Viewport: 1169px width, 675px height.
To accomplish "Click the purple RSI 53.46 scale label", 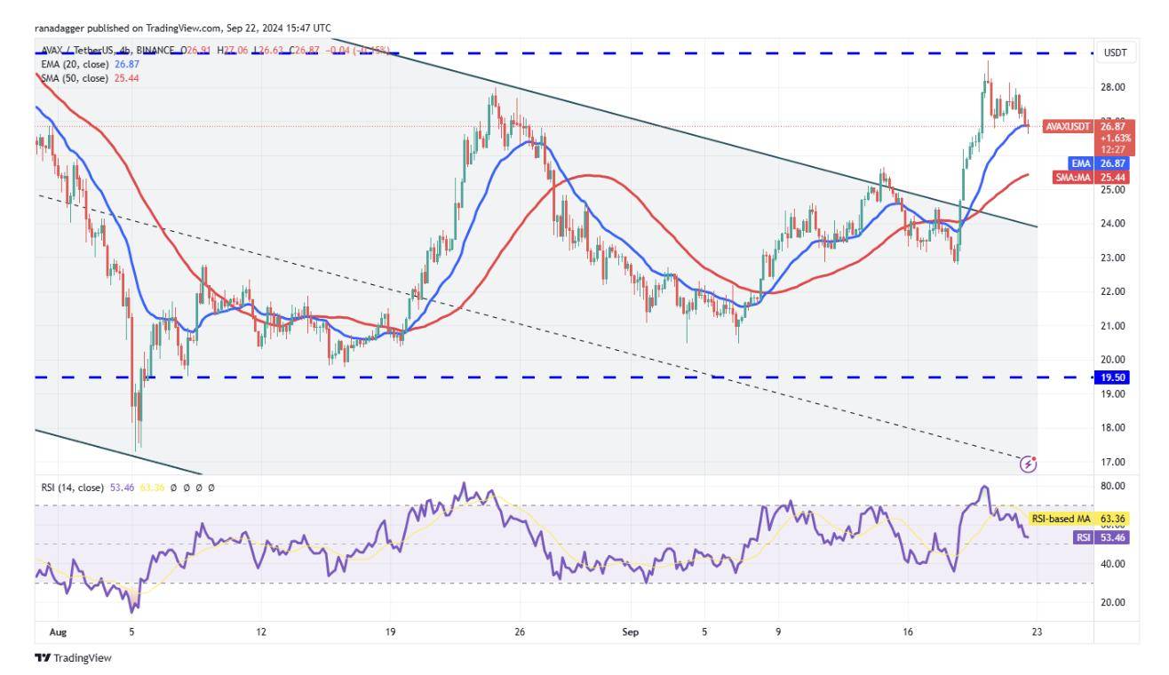I will coord(1082,536).
